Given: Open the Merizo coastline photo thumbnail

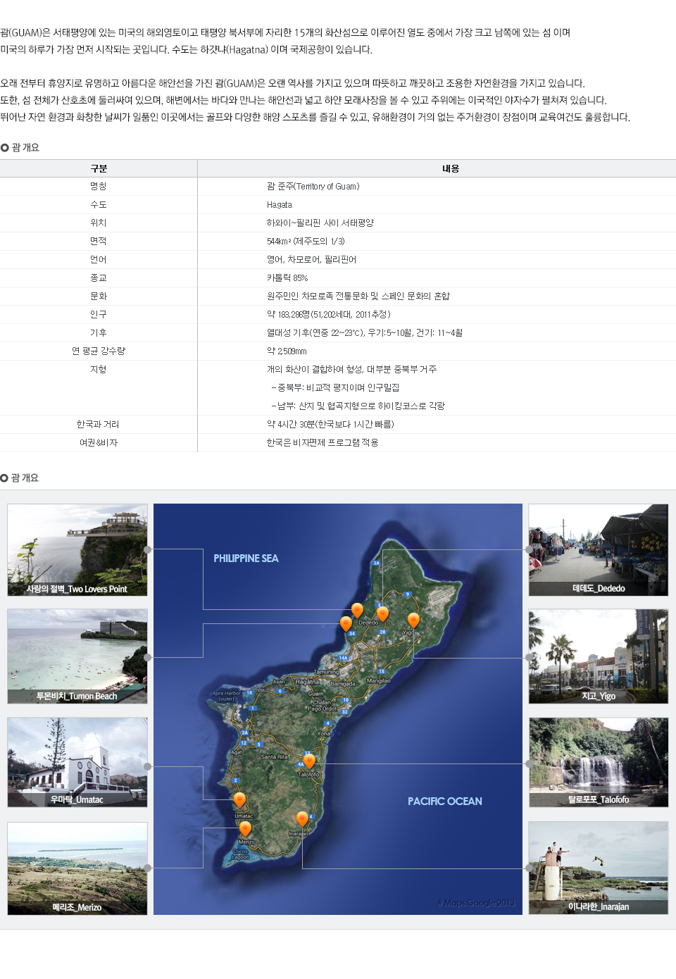Looking at the screenshot, I should [77, 868].
